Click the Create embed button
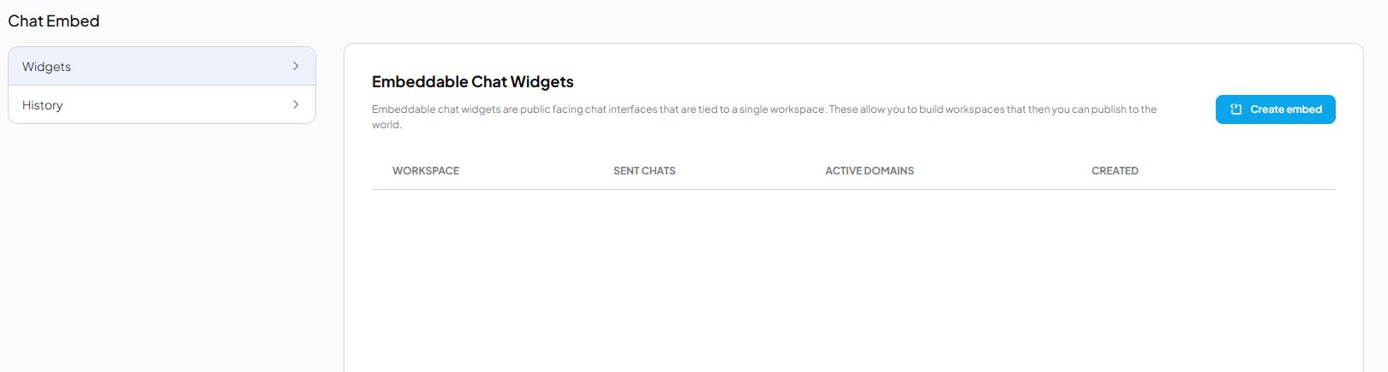The width and height of the screenshot is (1388, 372). (x=1275, y=109)
